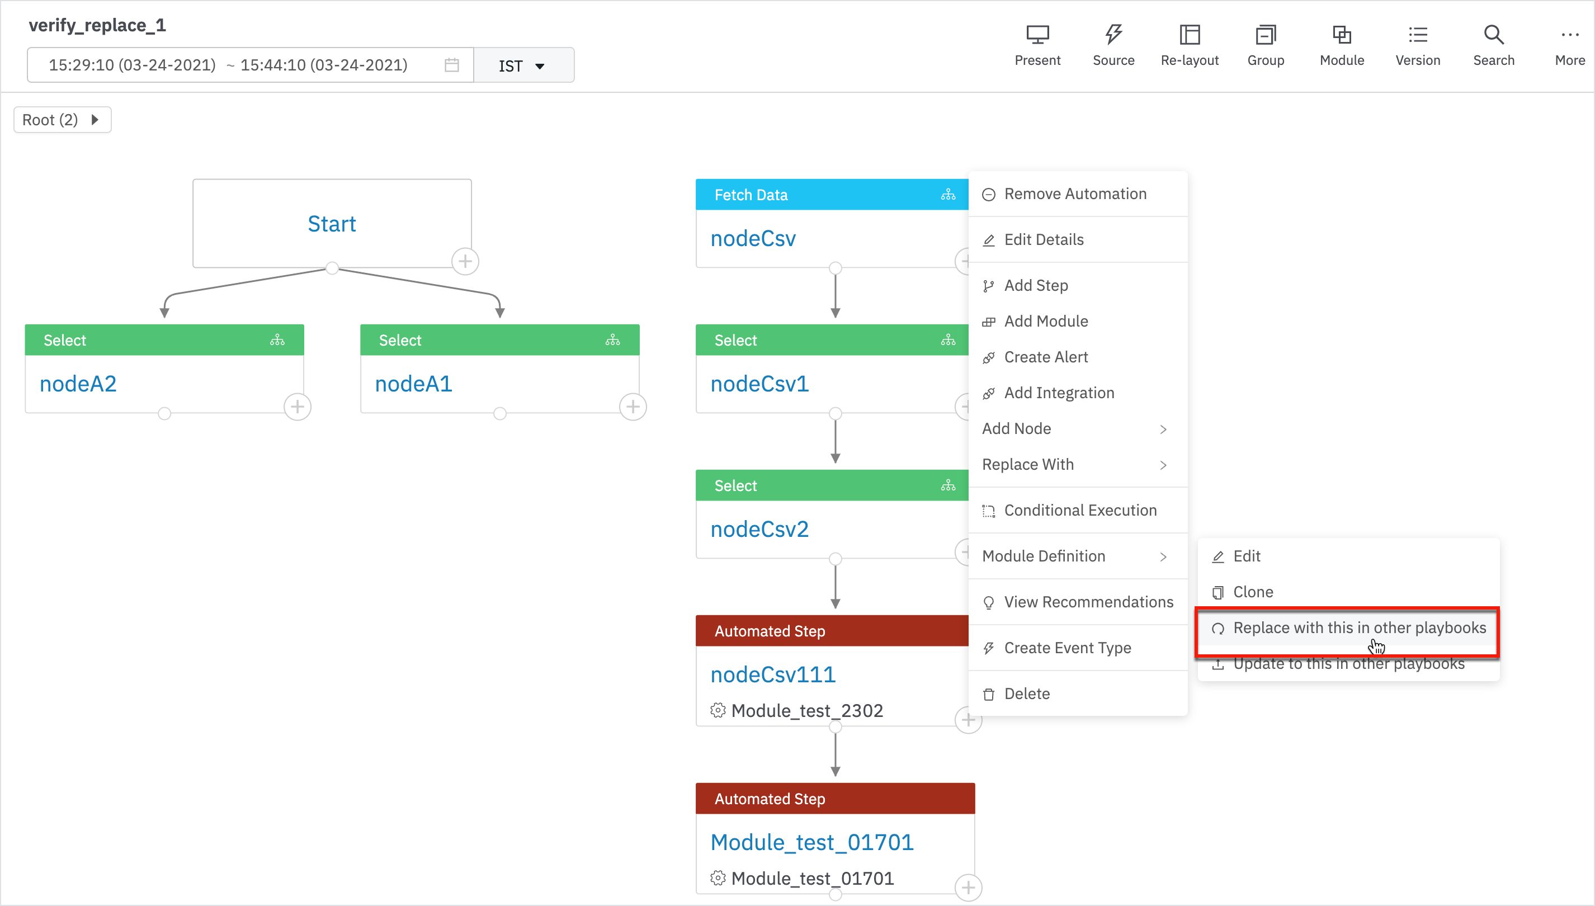The image size is (1595, 906).
Task: Choose Conditional Execution menu entry
Action: 1078,510
